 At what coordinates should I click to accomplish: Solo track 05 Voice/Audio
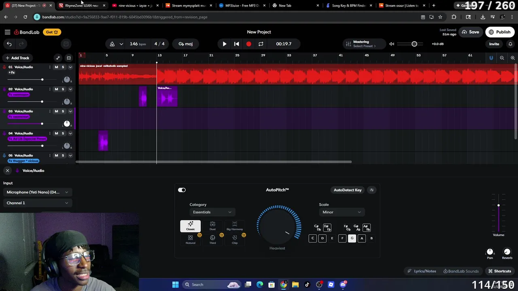[63, 155]
